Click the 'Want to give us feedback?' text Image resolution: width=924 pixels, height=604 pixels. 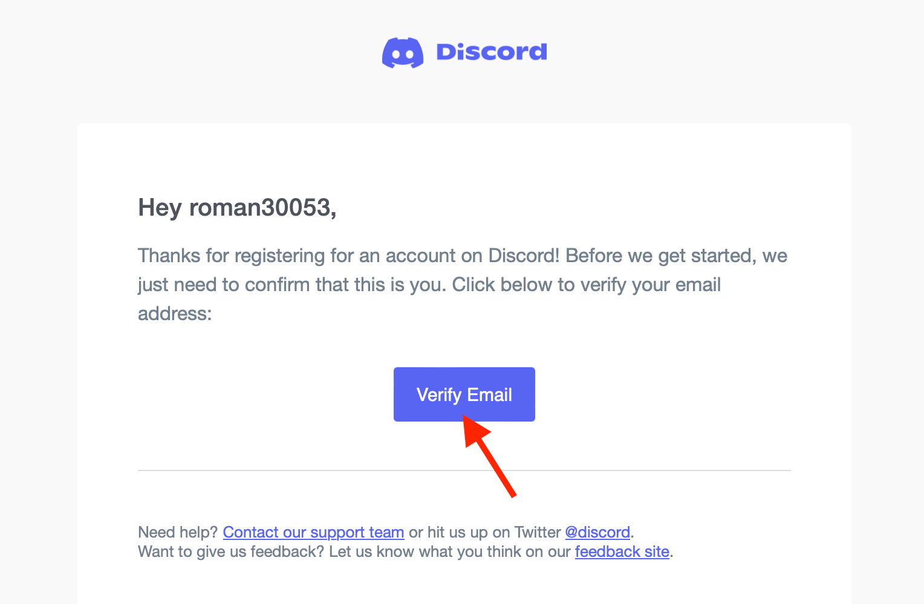click(231, 551)
